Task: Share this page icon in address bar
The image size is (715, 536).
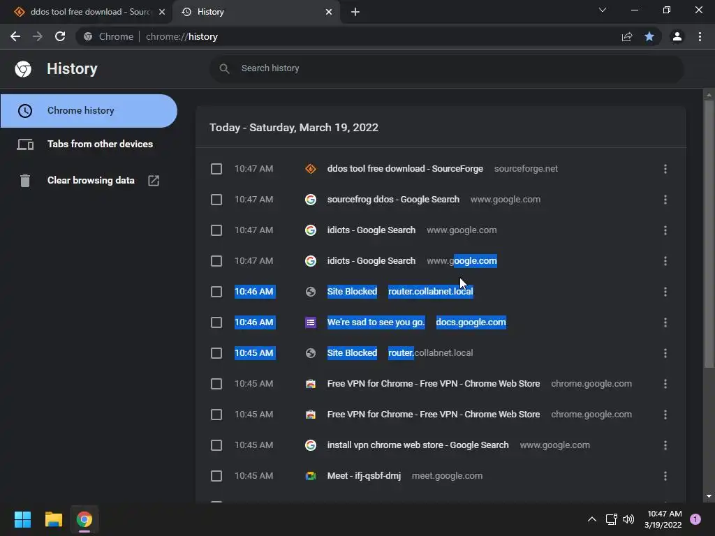Action: (627, 36)
